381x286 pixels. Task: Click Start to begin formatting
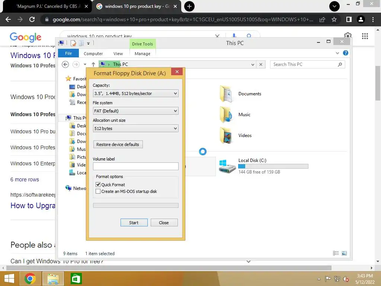(134, 223)
